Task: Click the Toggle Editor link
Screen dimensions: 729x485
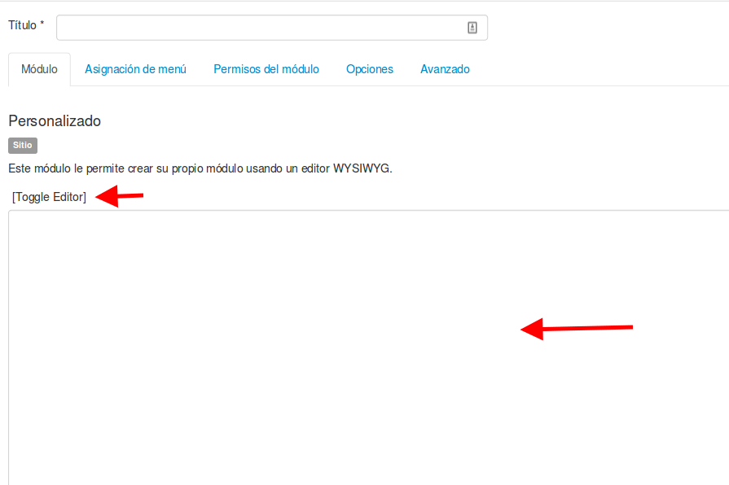Action: pyautogui.click(x=50, y=197)
